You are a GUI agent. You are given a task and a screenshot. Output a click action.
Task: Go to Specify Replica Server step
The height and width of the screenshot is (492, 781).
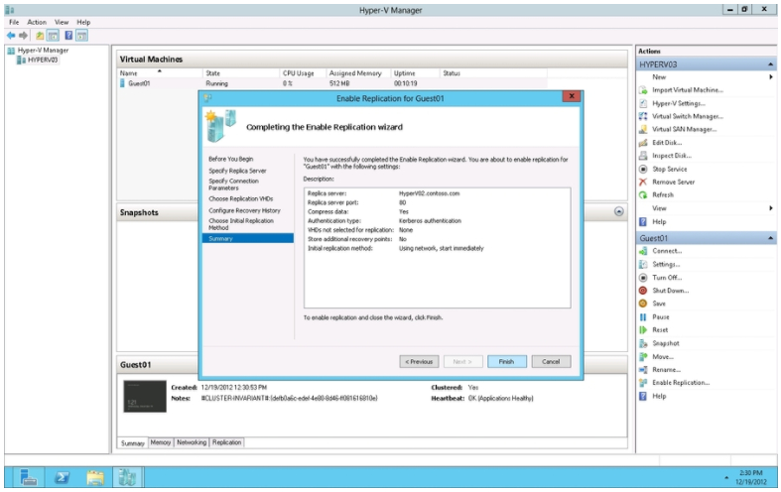(237, 171)
